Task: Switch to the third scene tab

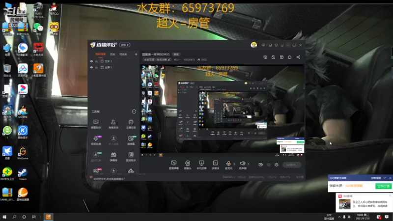Action: coord(123,54)
